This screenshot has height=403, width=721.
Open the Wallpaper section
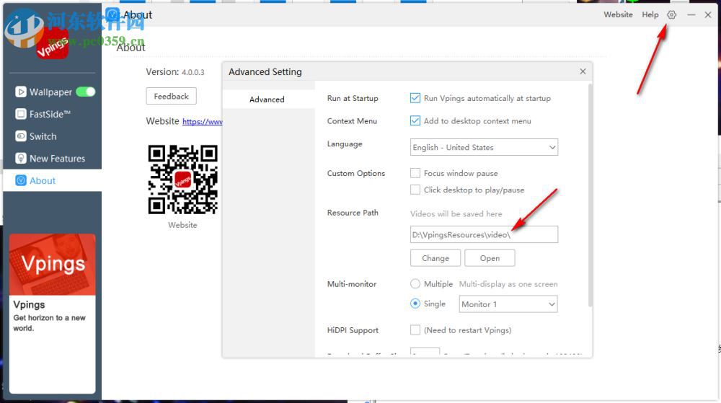(50, 92)
